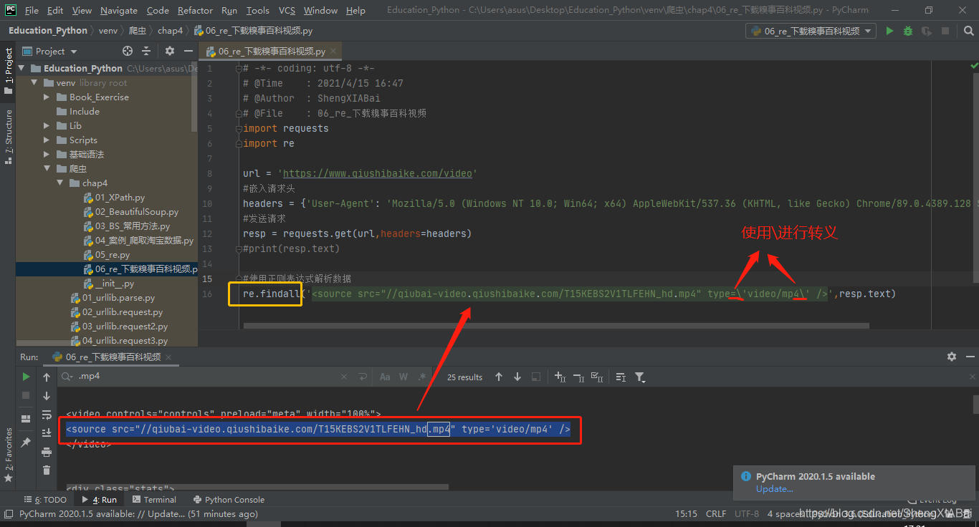Go to previous search occurrence arrow
979x527 pixels.
(x=499, y=377)
